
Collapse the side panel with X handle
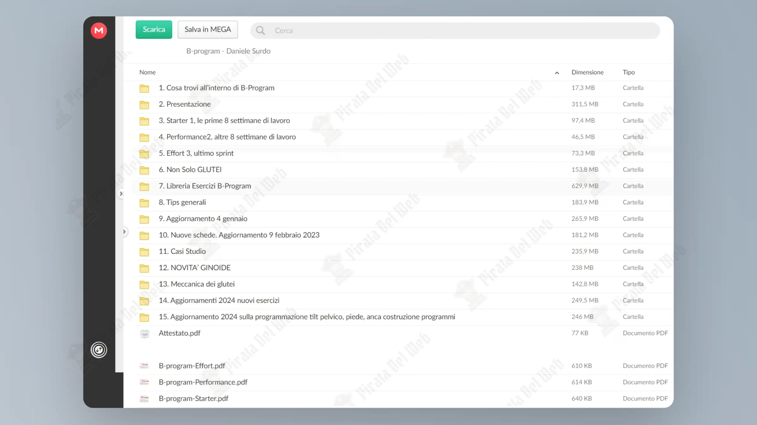121,193
